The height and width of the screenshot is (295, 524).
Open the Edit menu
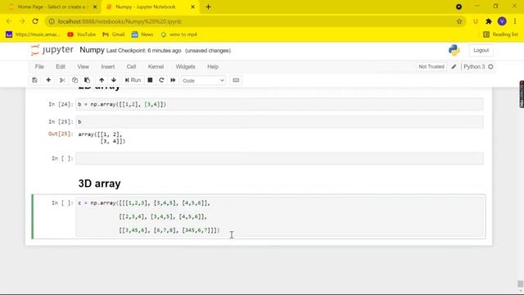(61, 66)
